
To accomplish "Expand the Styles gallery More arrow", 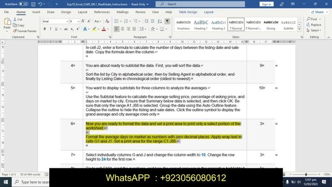I will point(299,29).
